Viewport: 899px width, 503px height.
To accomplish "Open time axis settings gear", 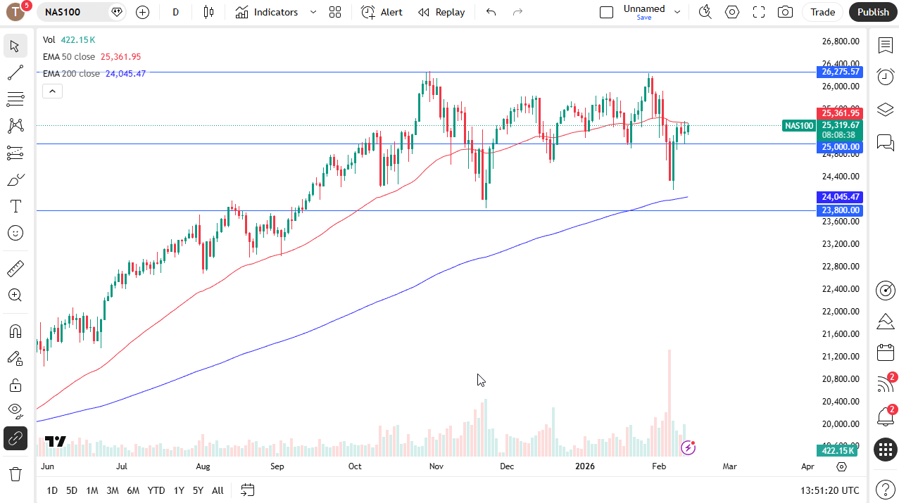I will (x=842, y=466).
